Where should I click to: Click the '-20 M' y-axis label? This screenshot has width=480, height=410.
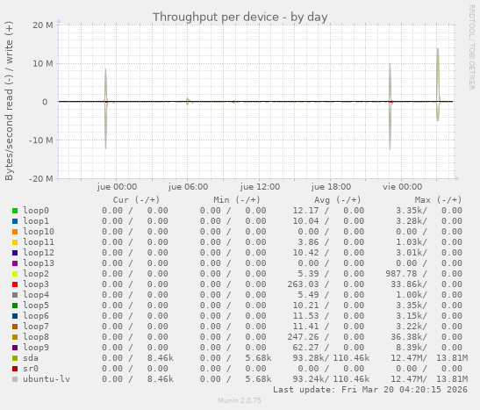(x=40, y=178)
